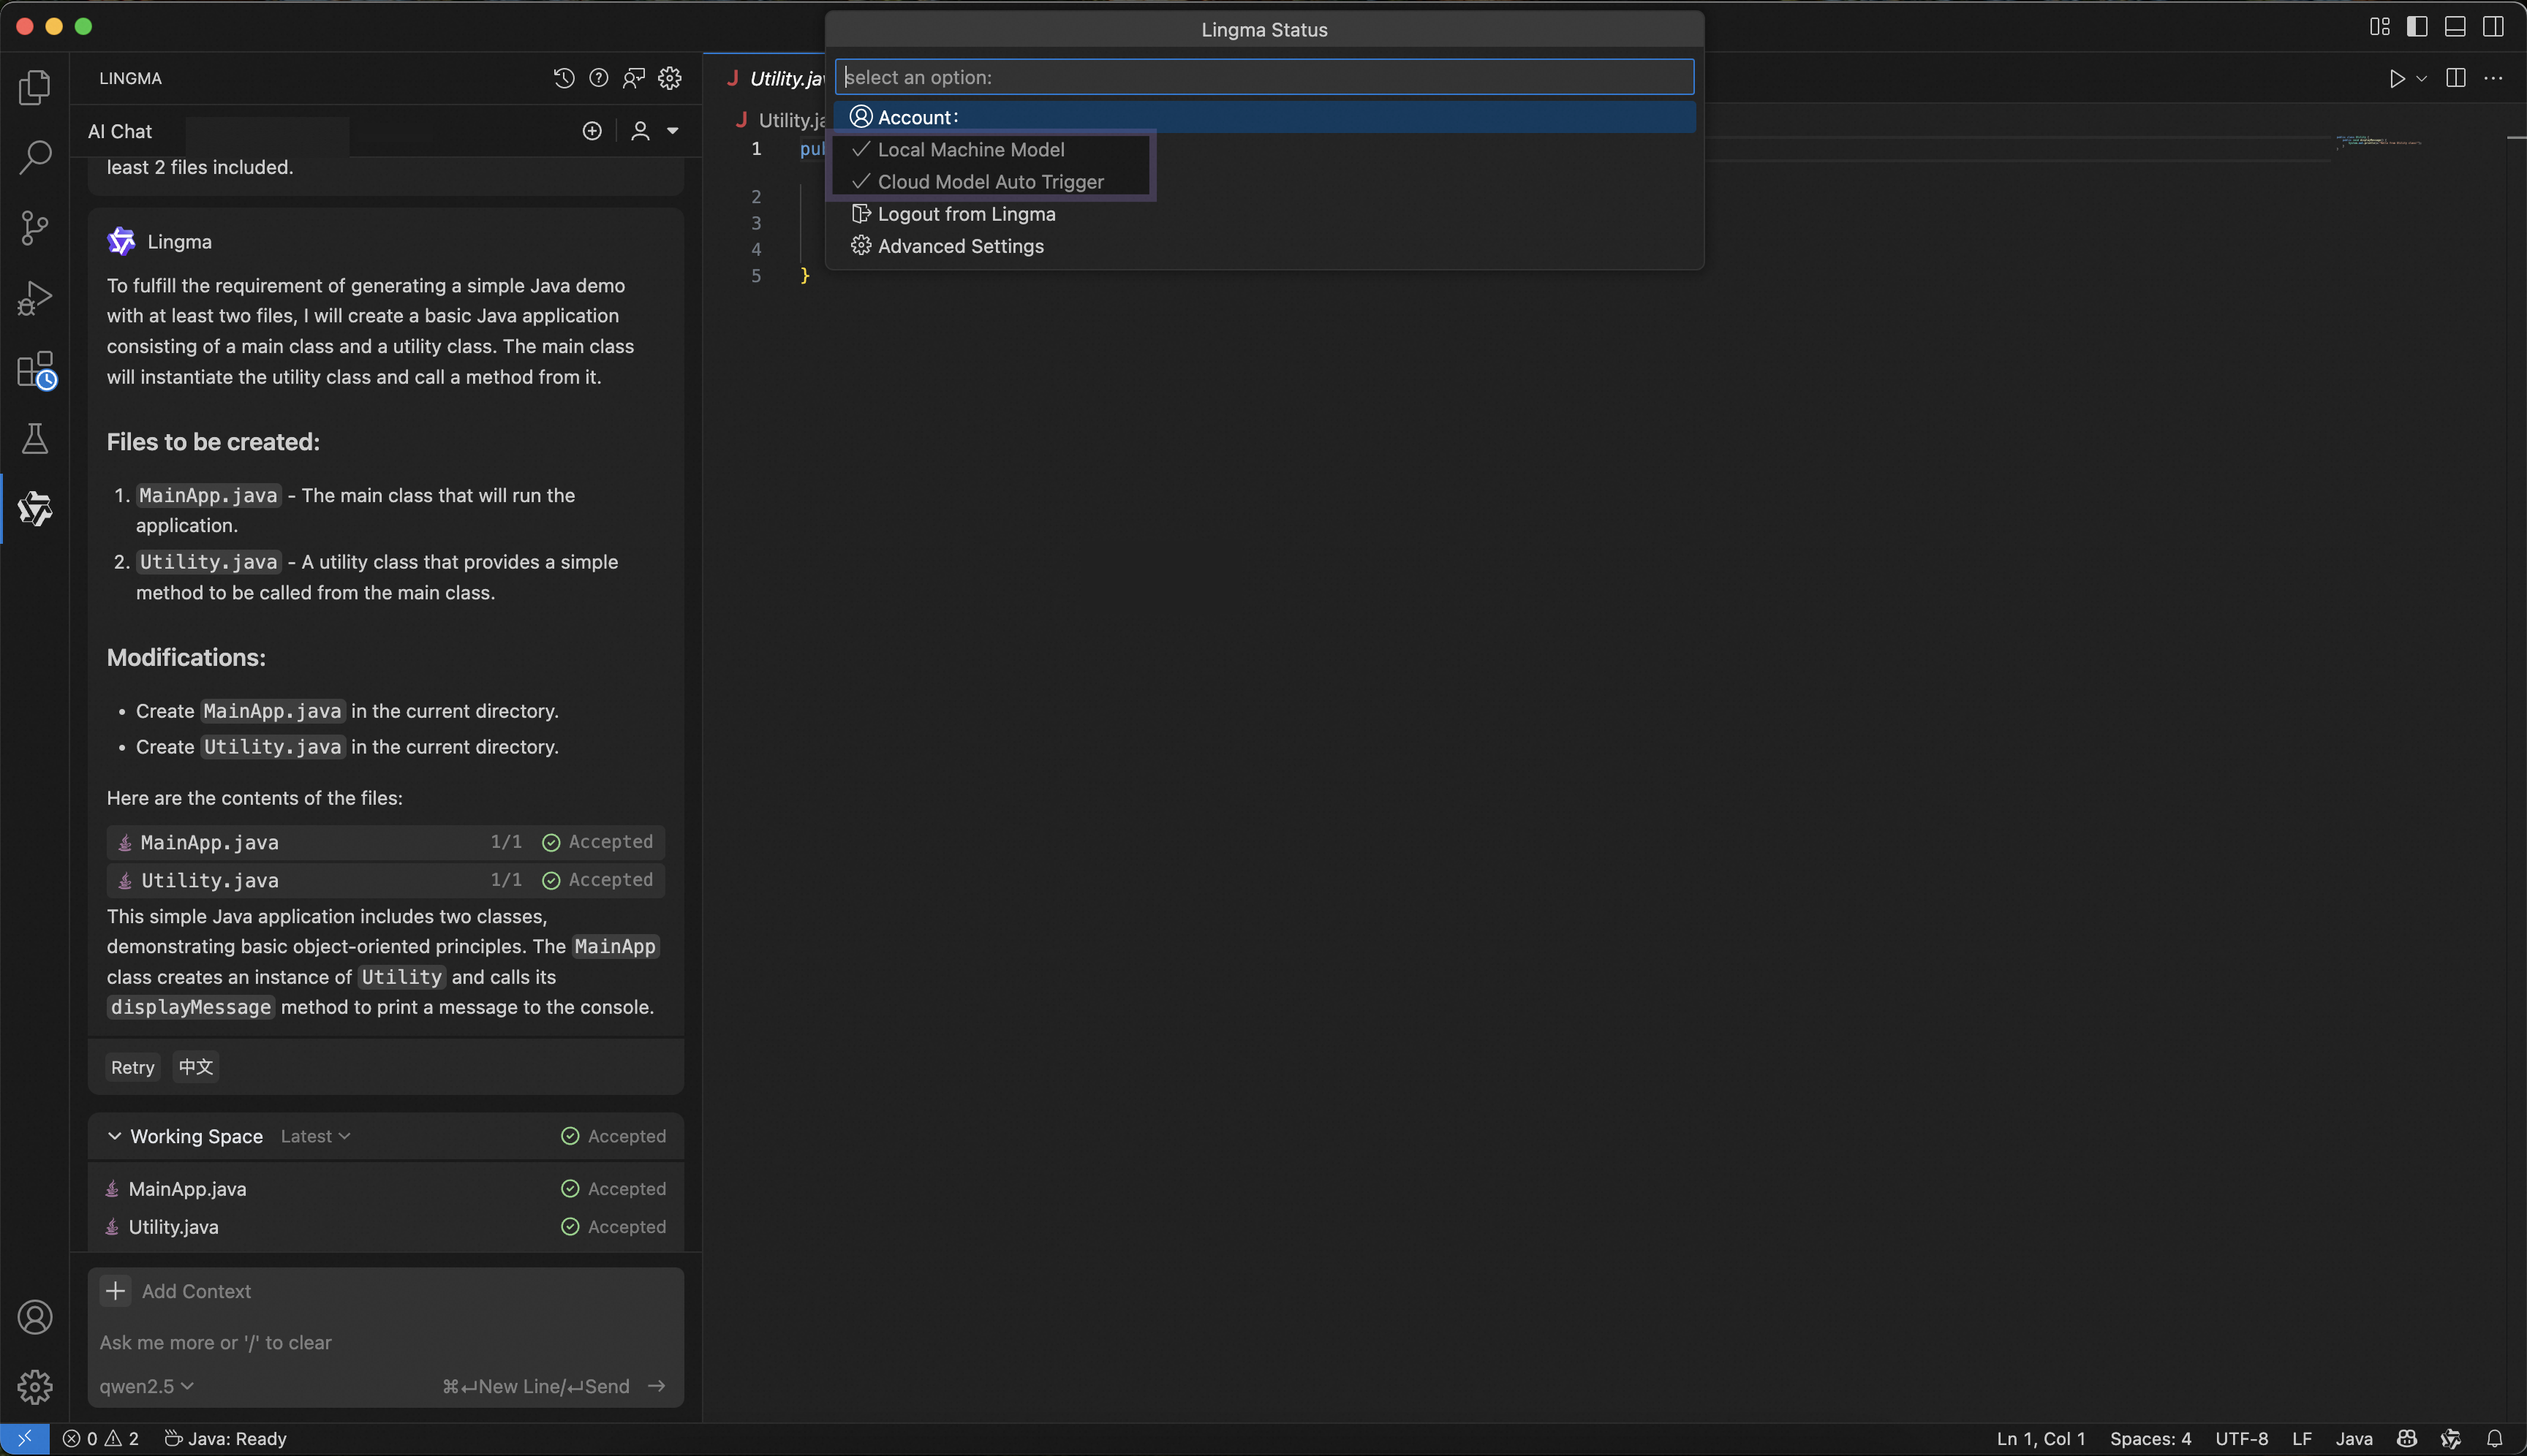This screenshot has height=1456, width=2527.
Task: Click the Add Context plus button
Action: (116, 1291)
